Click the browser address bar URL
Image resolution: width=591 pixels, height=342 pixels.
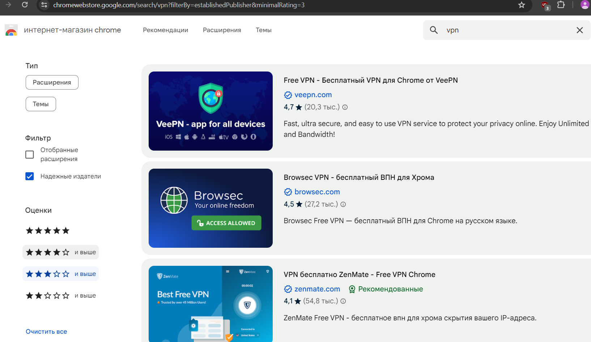coord(179,5)
